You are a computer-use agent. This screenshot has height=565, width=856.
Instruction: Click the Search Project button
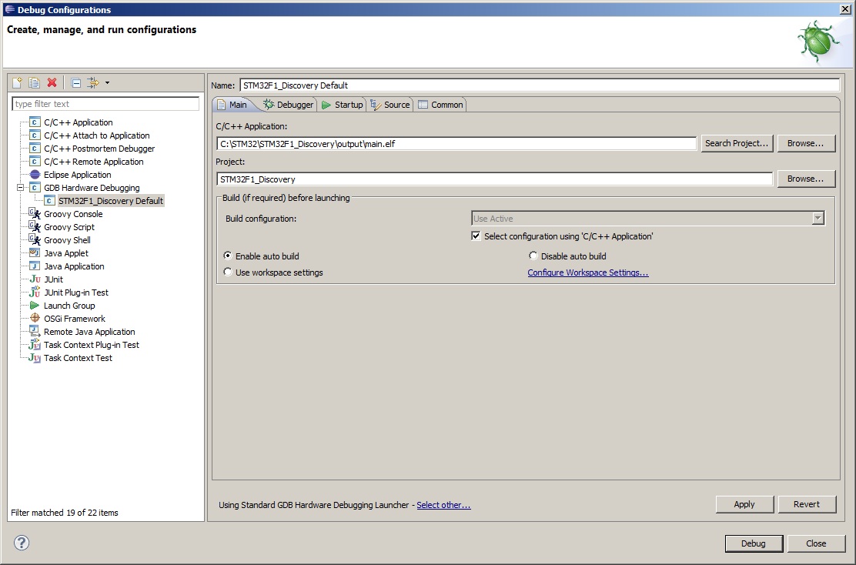pyautogui.click(x=737, y=144)
